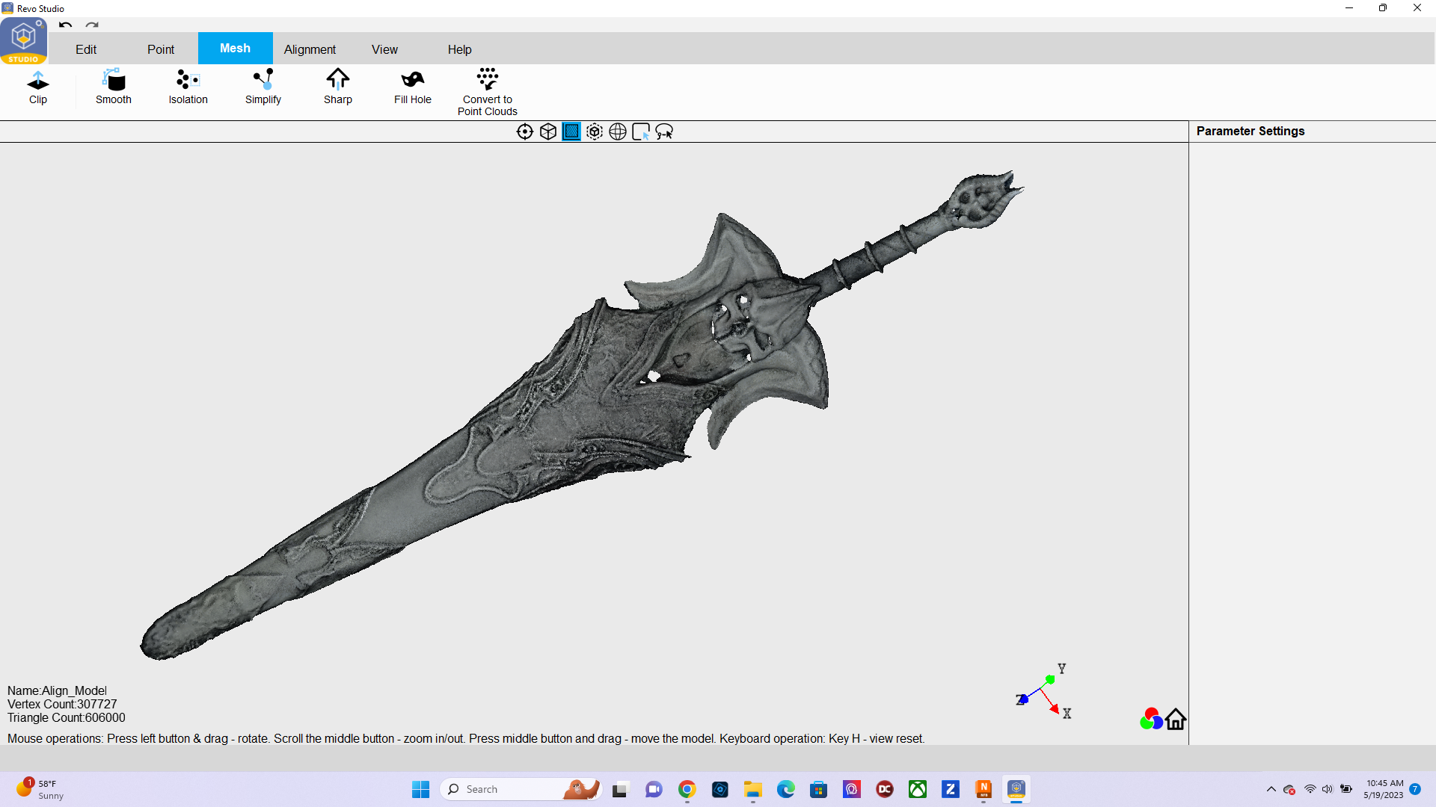Select the rectangle selection tool icon
1436x807 pixels.
coord(641,132)
